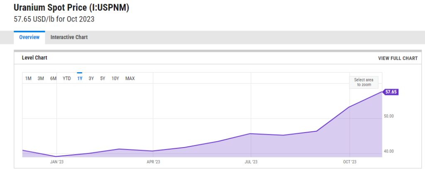Click the 57.65 price flag label
The image size is (425, 172).
point(391,92)
